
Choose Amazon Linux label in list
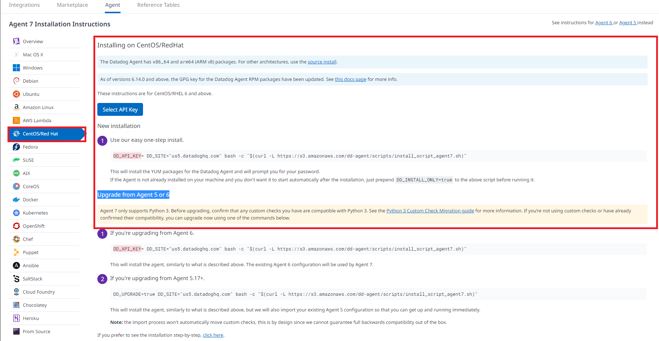click(38, 107)
